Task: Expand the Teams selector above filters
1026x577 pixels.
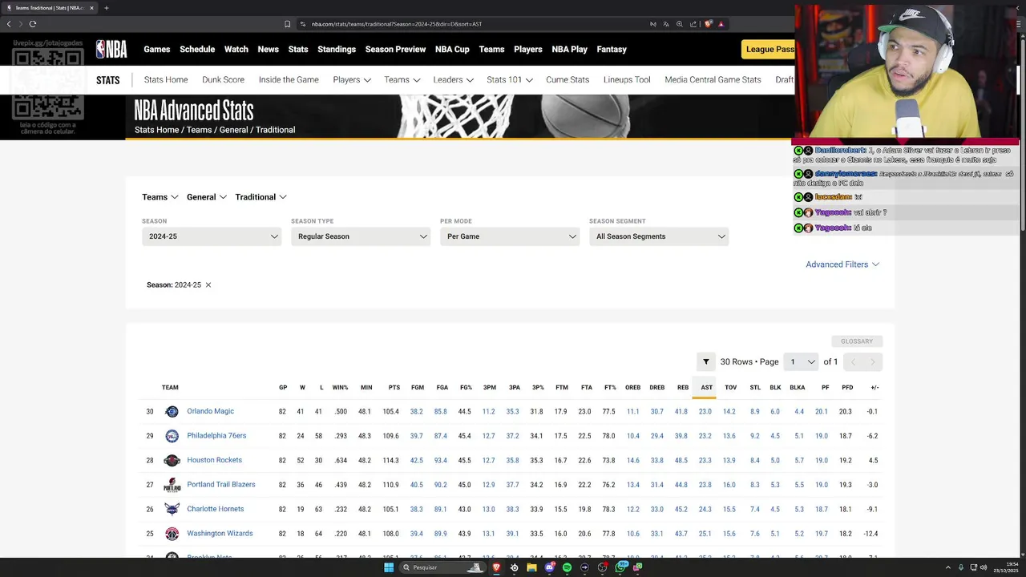Action: [x=160, y=197]
